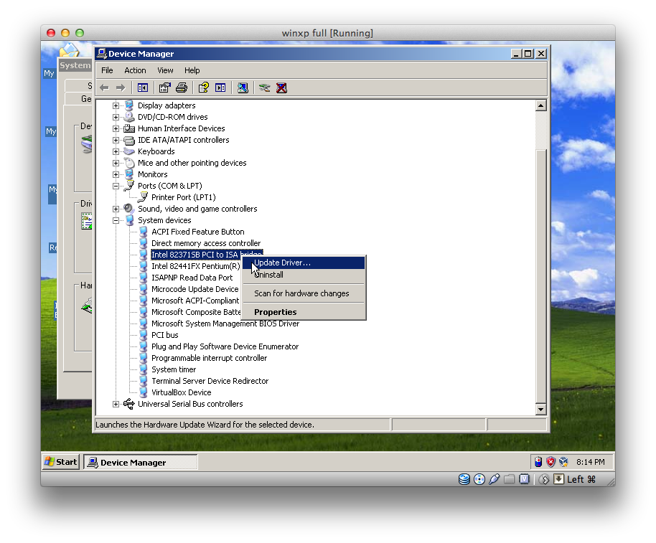The width and height of the screenshot is (656, 543).
Task: Expand the DVD/CD-ROM drives node
Action: [x=116, y=117]
